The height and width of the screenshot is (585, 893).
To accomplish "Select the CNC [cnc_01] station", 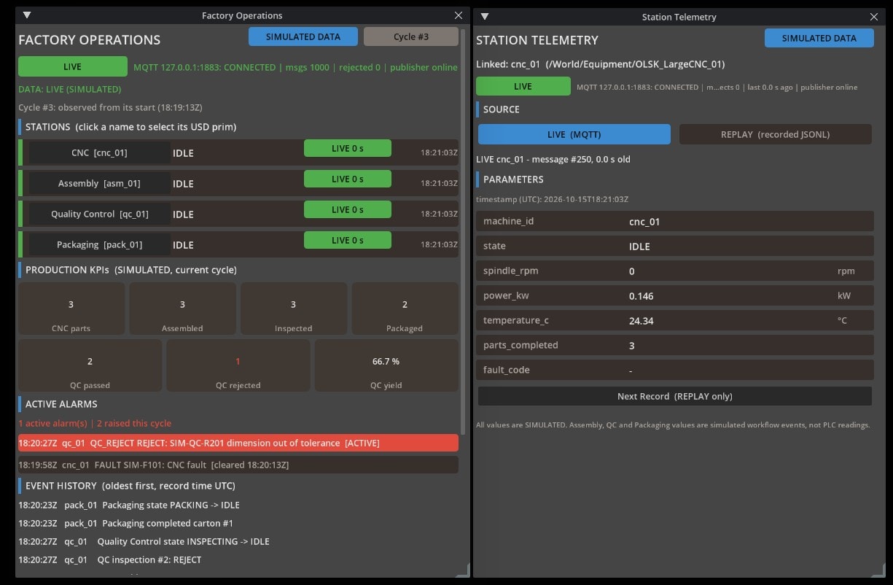I will point(99,153).
